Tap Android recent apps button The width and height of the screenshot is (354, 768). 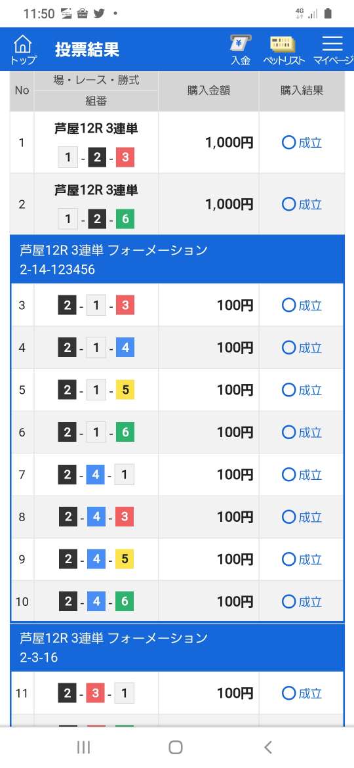click(84, 747)
